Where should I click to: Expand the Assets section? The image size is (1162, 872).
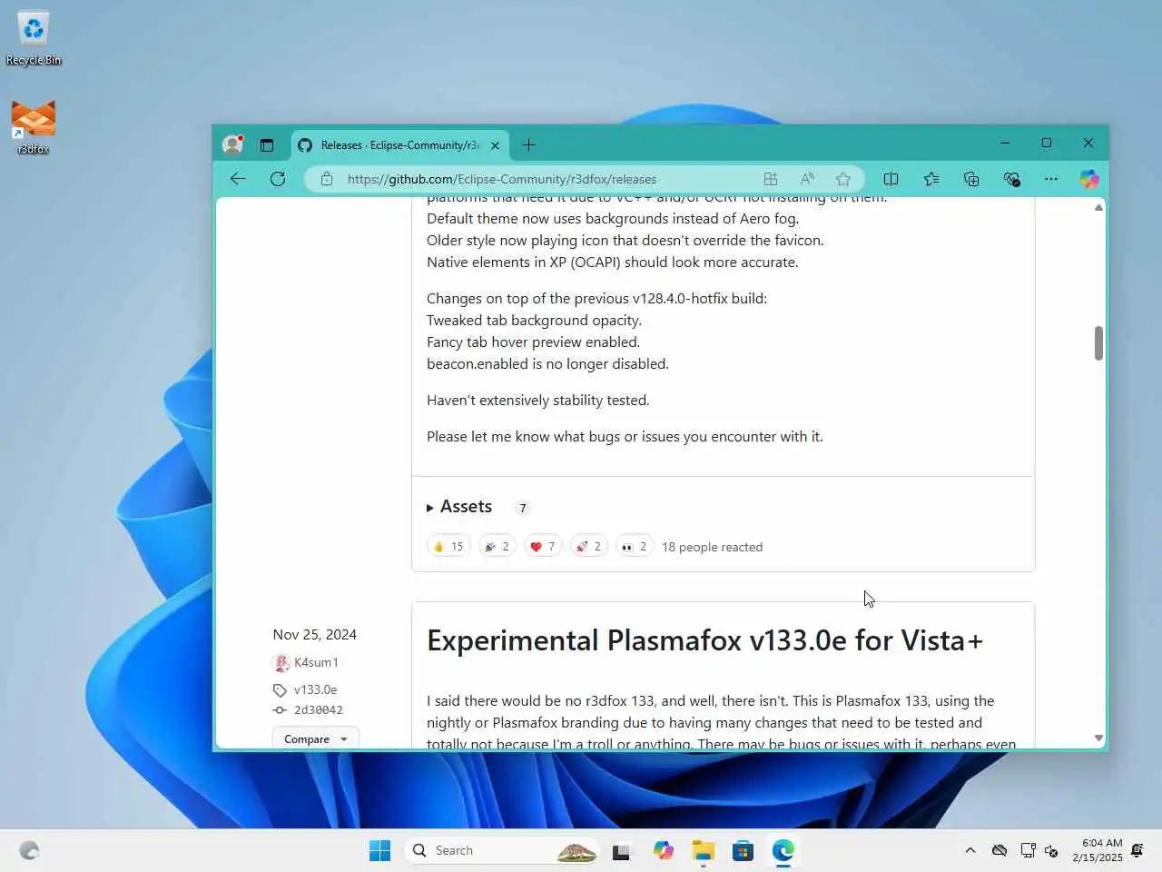(459, 507)
